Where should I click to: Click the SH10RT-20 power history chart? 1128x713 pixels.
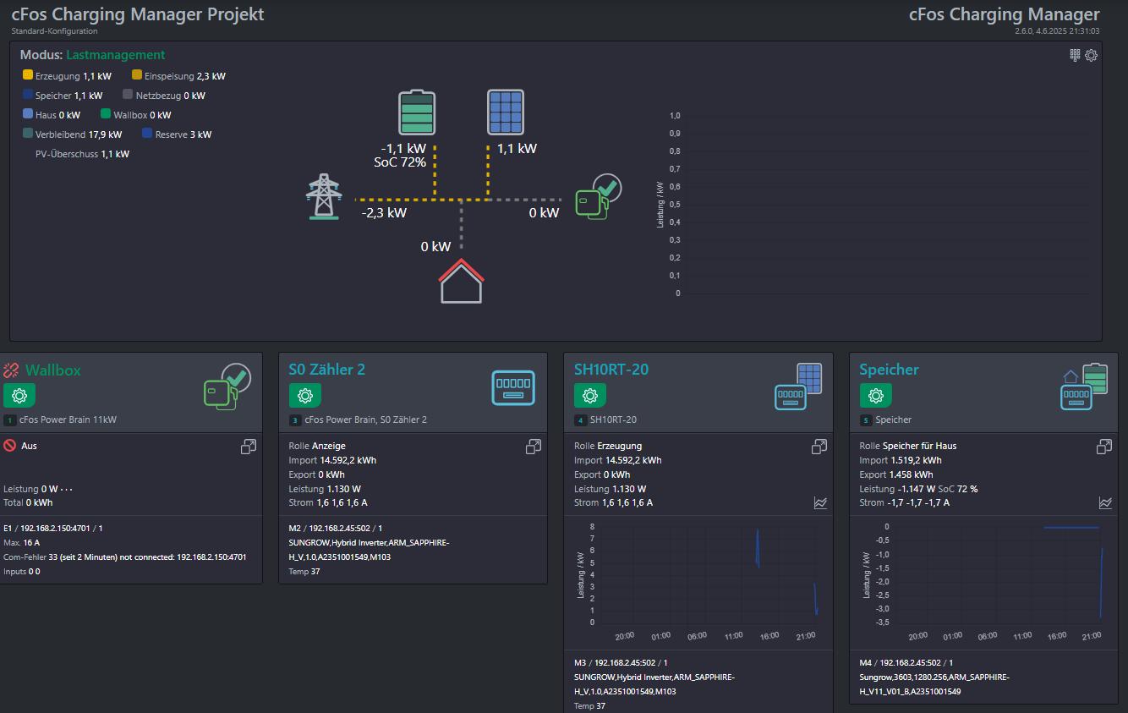tap(698, 582)
